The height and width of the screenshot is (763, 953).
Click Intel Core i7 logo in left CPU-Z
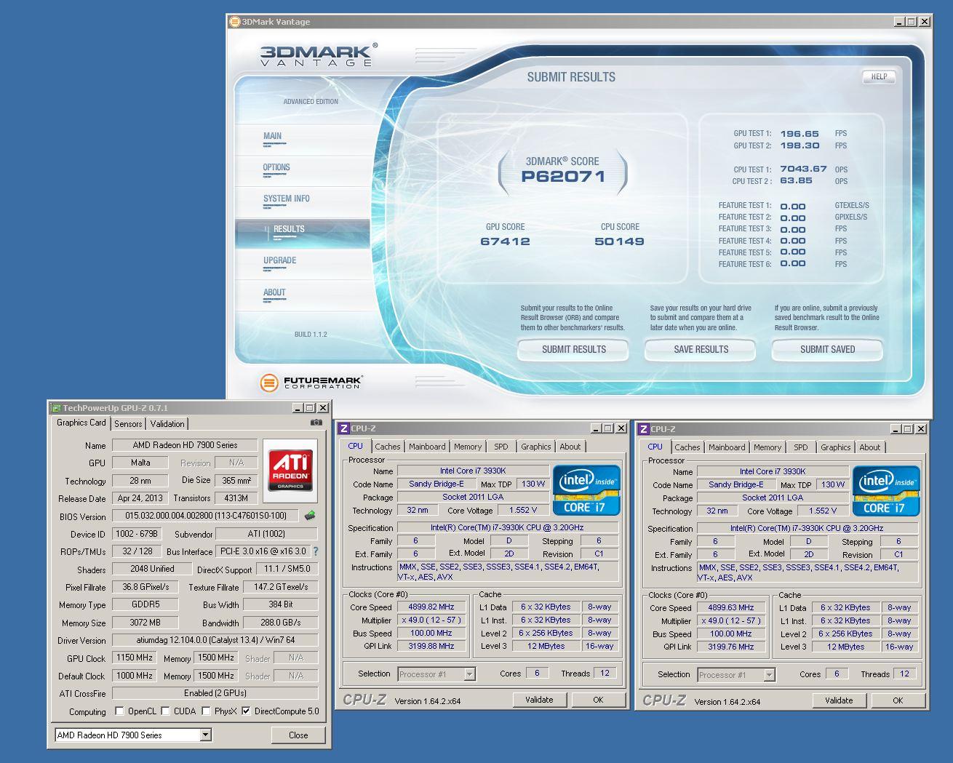[x=586, y=490]
